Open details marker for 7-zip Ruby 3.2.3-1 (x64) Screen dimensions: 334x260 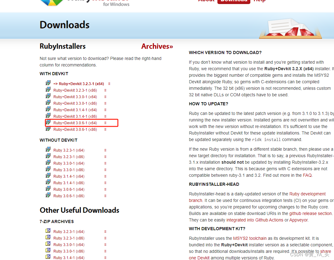(105, 232)
